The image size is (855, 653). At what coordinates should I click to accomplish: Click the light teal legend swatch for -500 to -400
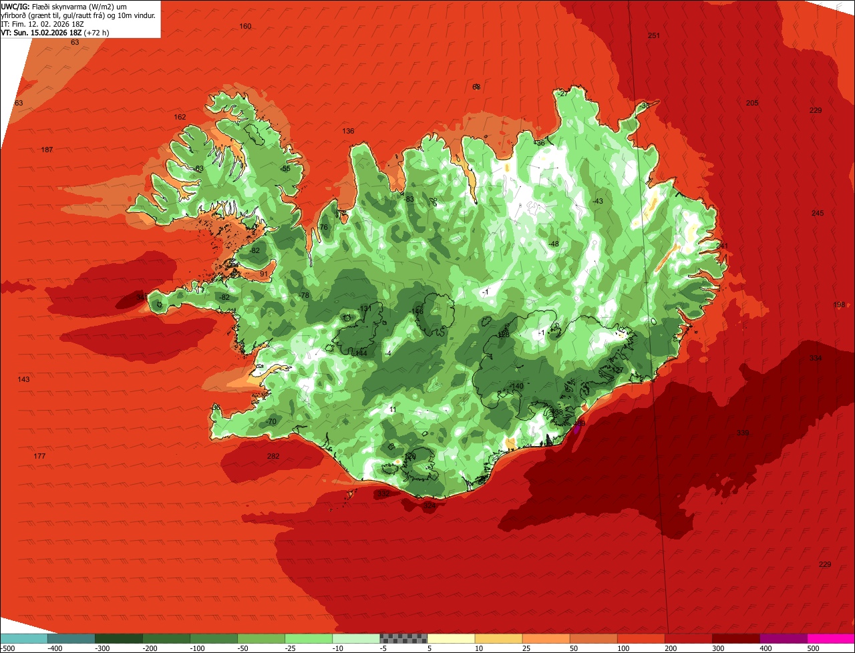(x=23, y=638)
